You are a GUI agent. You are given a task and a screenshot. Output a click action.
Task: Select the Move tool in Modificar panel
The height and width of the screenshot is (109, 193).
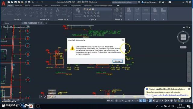[x=37, y=9]
